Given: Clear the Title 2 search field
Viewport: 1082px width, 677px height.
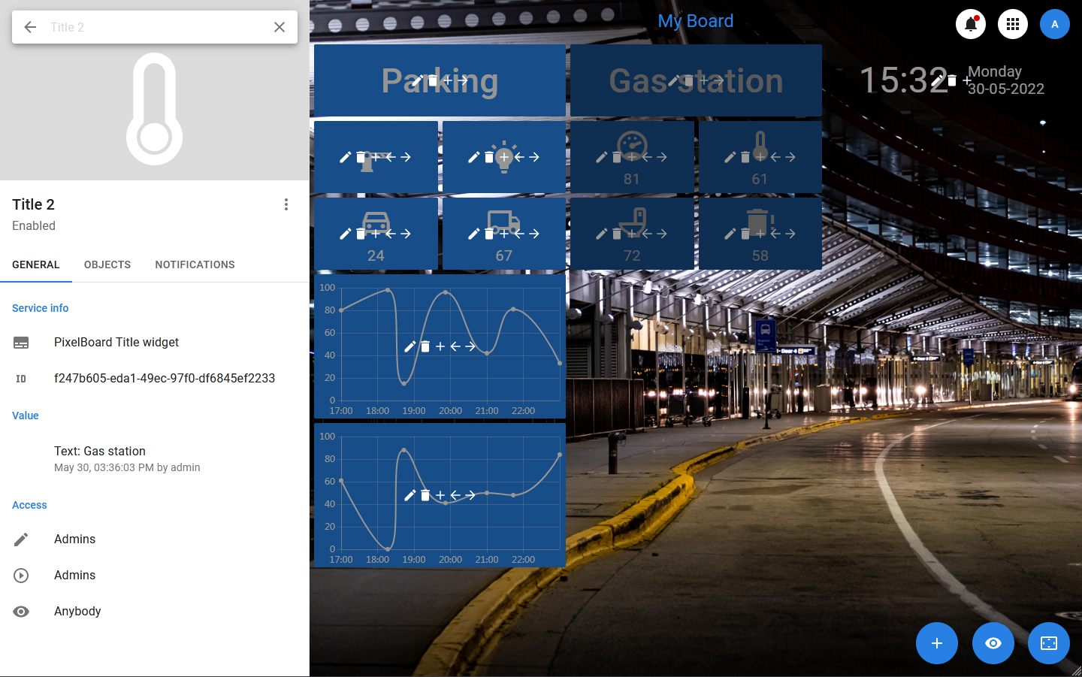Looking at the screenshot, I should tap(280, 27).
